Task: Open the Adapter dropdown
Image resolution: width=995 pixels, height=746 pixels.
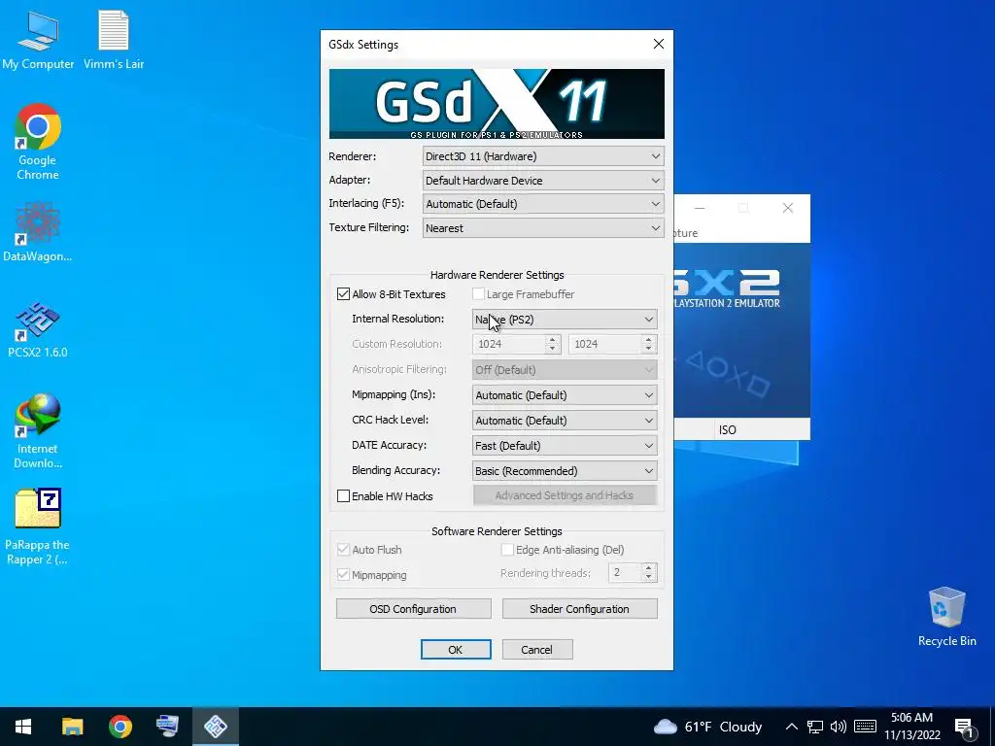Action: (543, 180)
